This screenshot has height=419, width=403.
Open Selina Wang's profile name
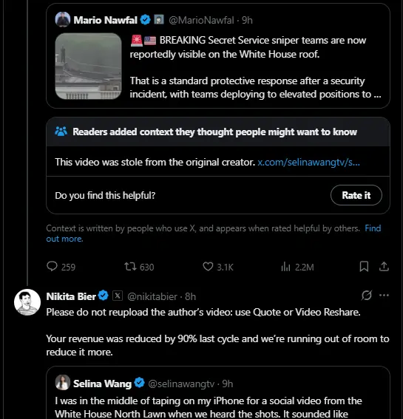tap(103, 384)
